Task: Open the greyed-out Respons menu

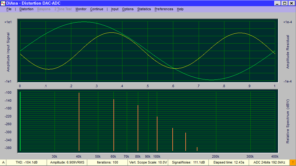Action: pos(44,9)
